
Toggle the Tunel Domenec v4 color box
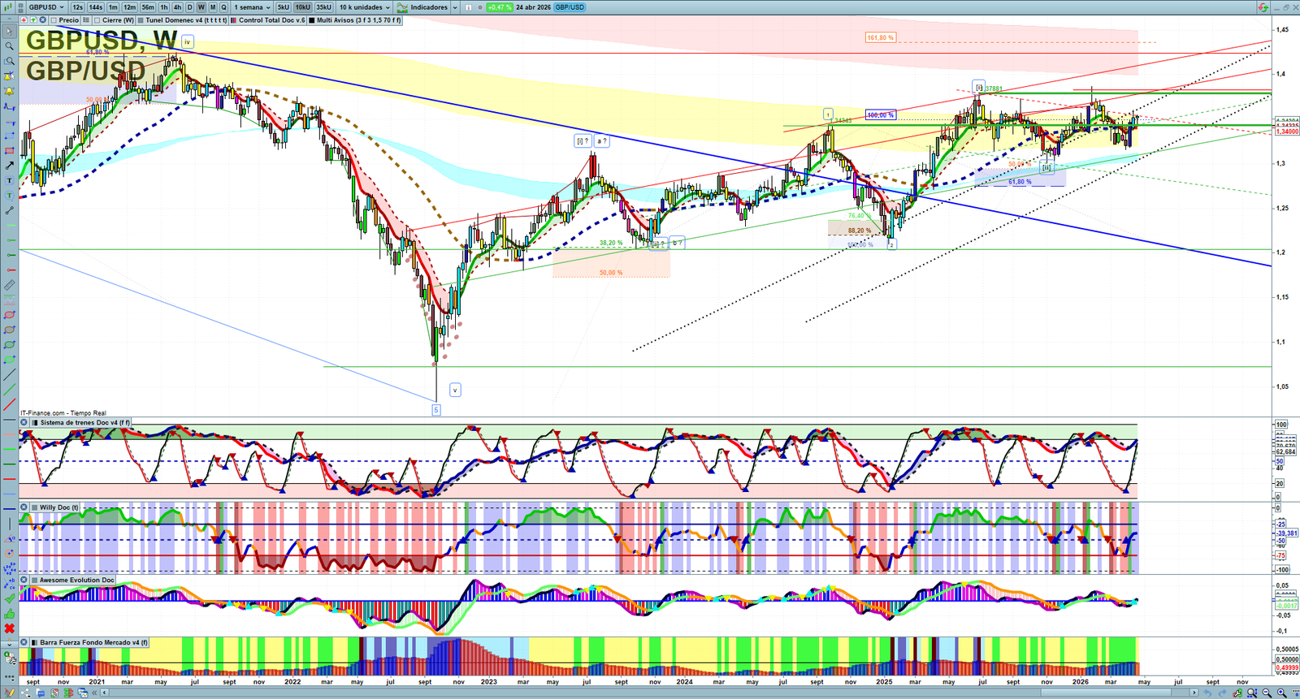pos(141,20)
